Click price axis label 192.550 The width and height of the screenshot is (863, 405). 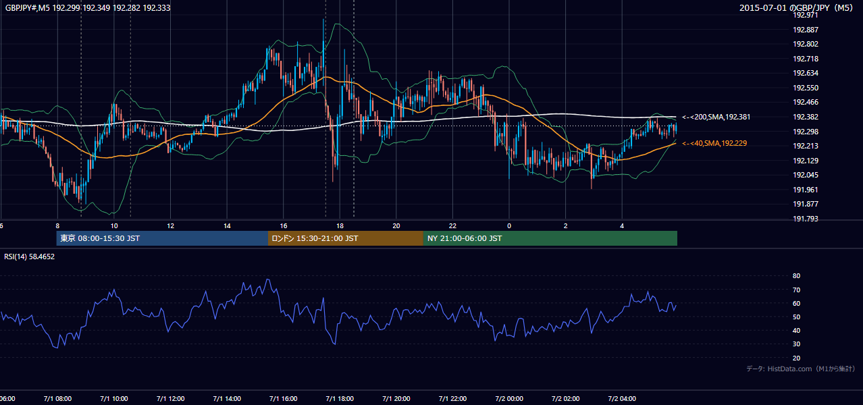805,88
